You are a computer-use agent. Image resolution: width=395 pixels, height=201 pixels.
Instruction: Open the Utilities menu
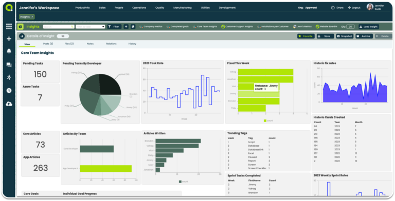click(x=205, y=8)
